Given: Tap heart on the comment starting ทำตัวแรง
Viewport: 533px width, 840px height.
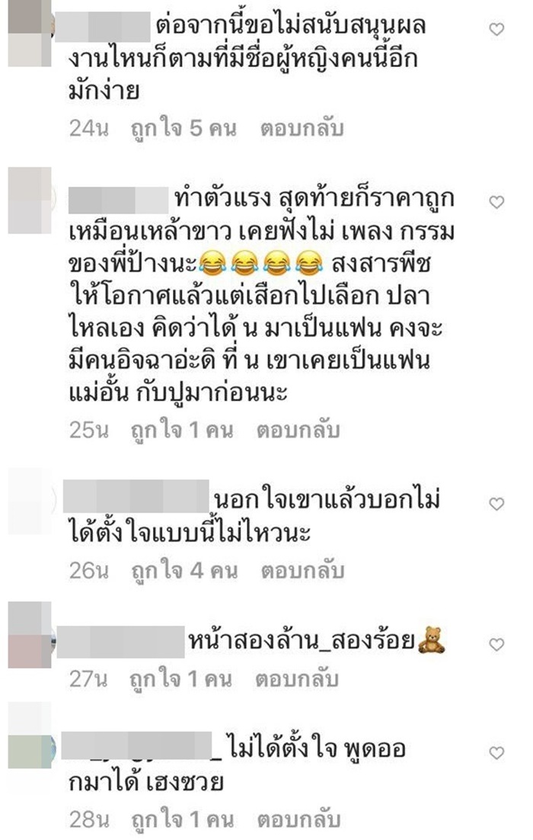Looking at the screenshot, I should (496, 202).
